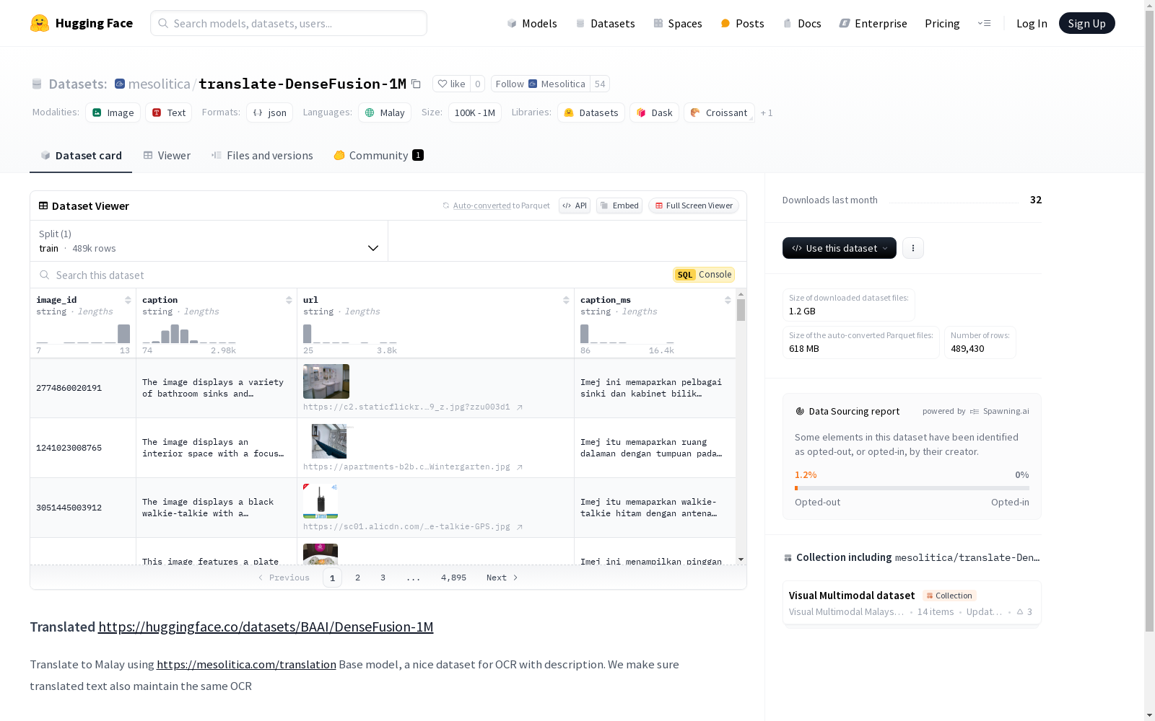Click the Log In link
Viewport: 1155px width, 721px height.
point(1032,23)
